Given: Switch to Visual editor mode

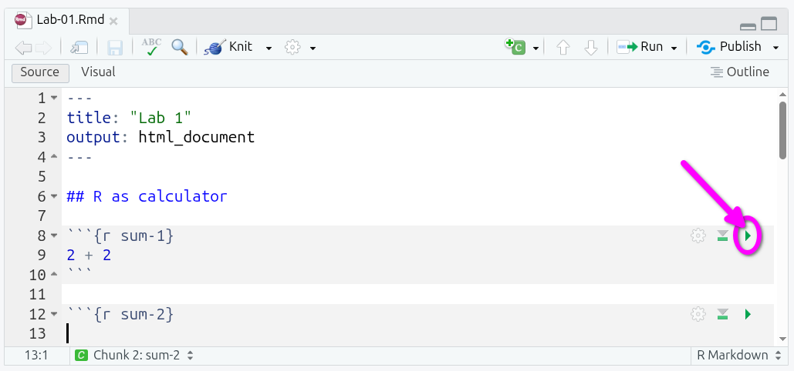Looking at the screenshot, I should [x=98, y=72].
